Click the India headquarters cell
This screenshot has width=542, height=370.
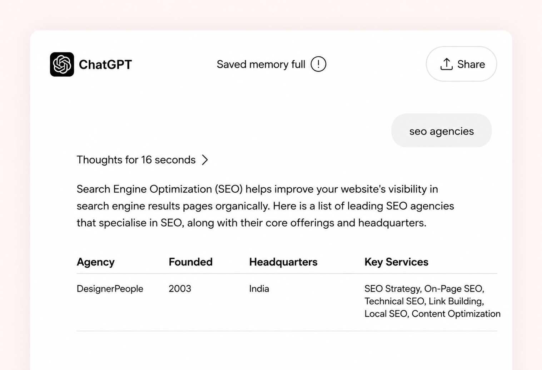[x=259, y=289]
